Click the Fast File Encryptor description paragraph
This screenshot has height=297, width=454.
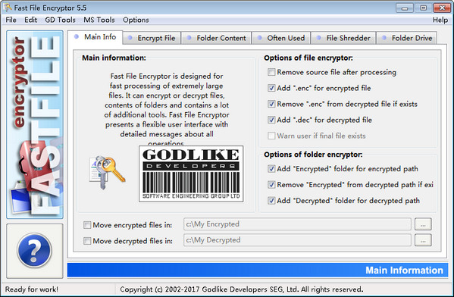pyautogui.click(x=167, y=109)
